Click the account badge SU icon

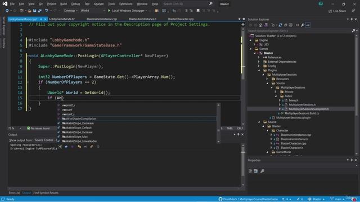pos(321,4)
